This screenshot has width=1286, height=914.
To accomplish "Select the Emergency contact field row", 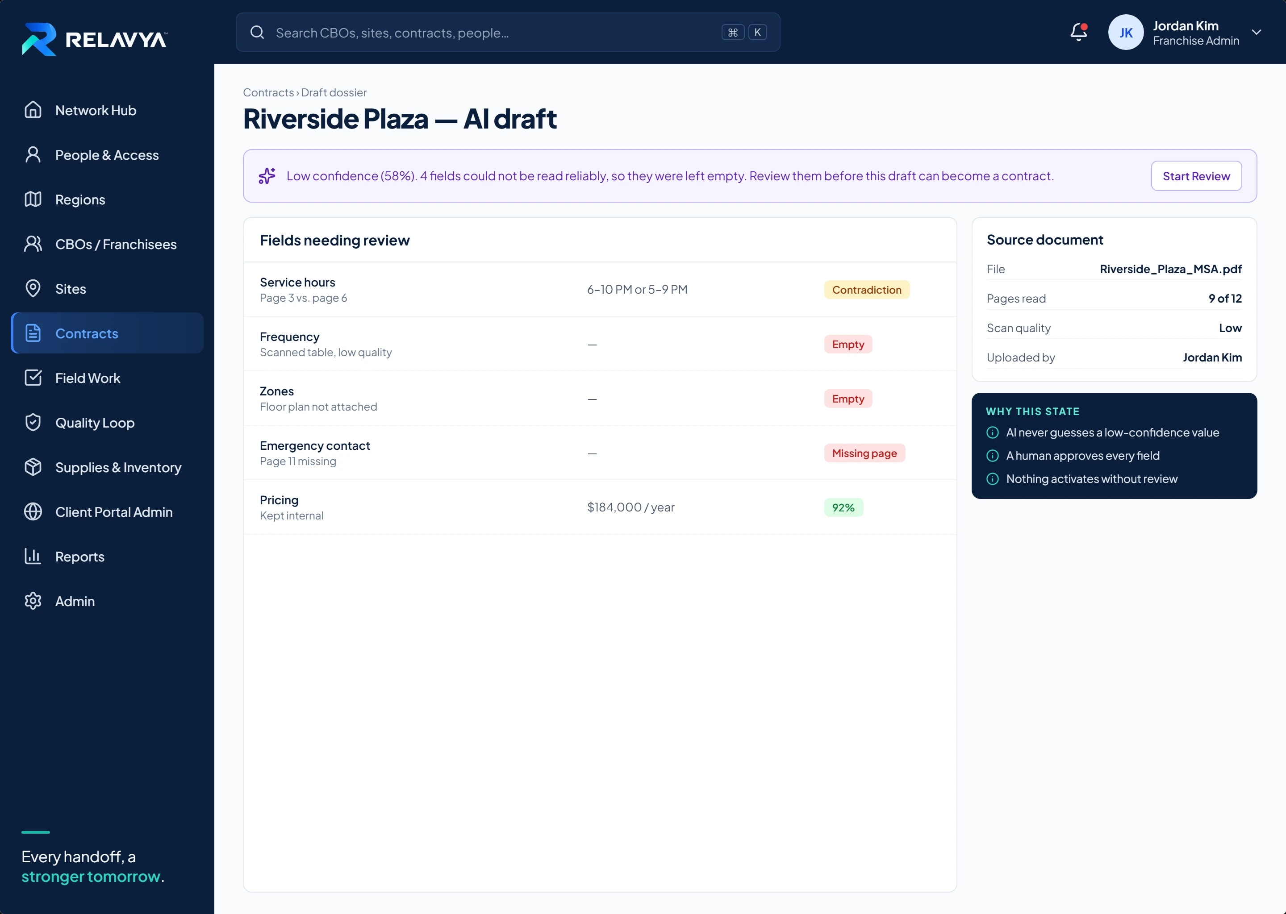I will [600, 453].
